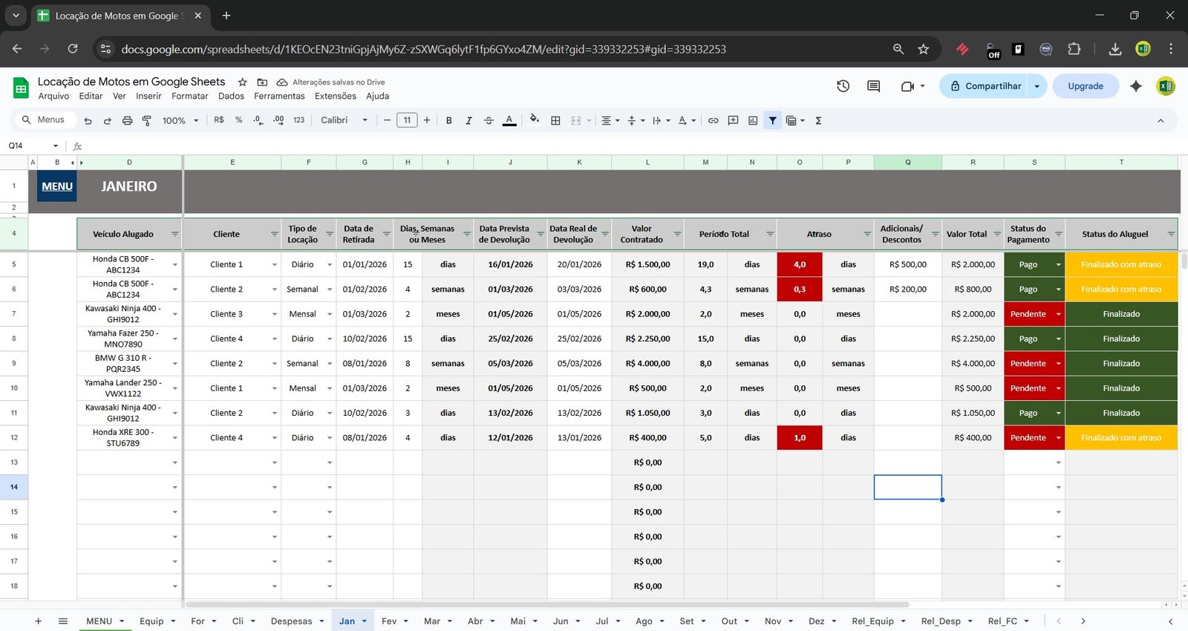1188x631 pixels.
Task: Open version history clock icon
Action: pyautogui.click(x=843, y=86)
